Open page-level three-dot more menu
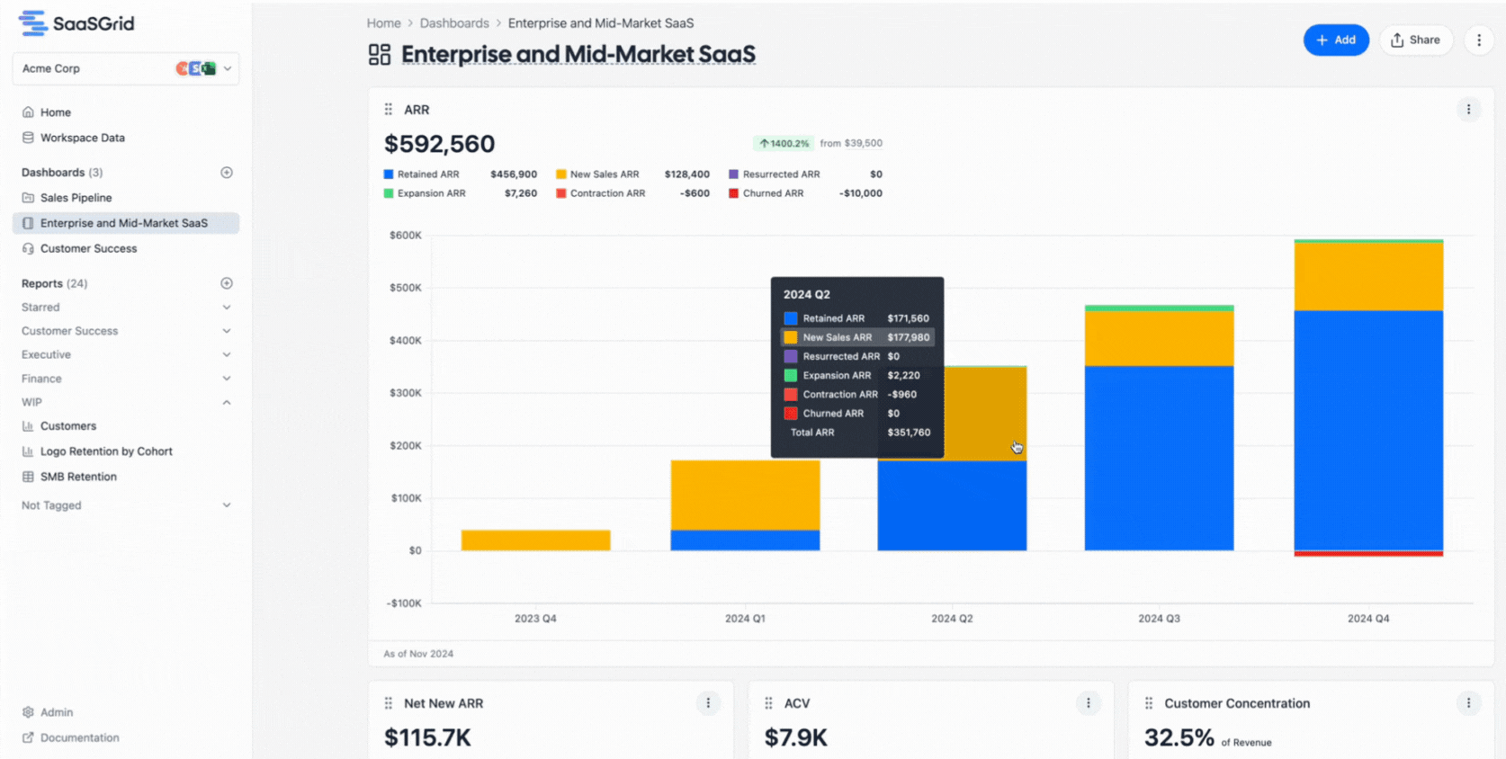 (x=1478, y=40)
